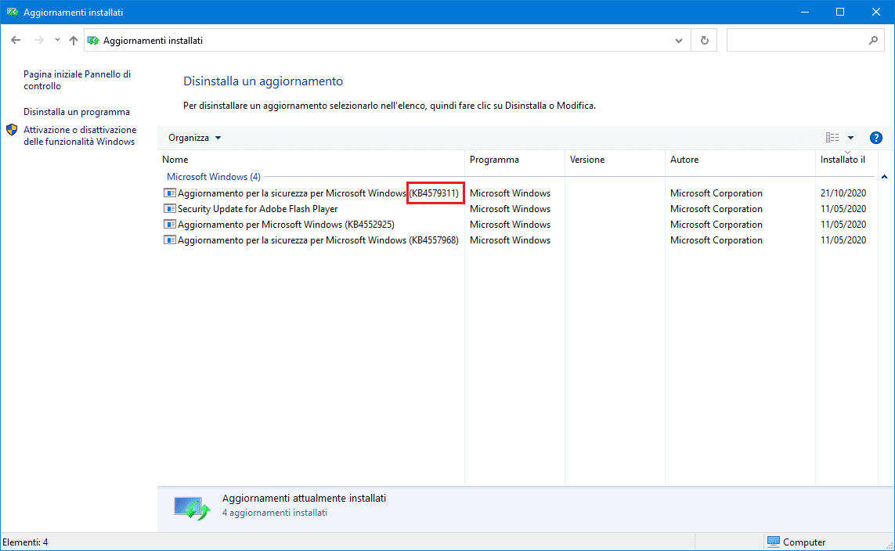Expand the recent locations chevron
This screenshot has width=895, height=551.
57,40
